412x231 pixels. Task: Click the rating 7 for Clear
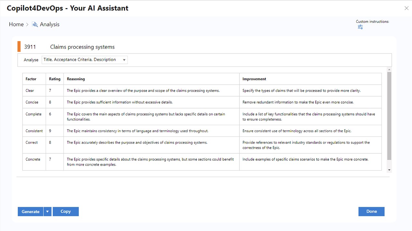click(50, 90)
